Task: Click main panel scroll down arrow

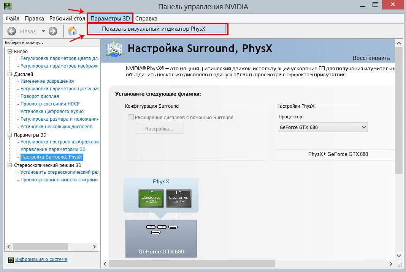Action: coord(399,256)
